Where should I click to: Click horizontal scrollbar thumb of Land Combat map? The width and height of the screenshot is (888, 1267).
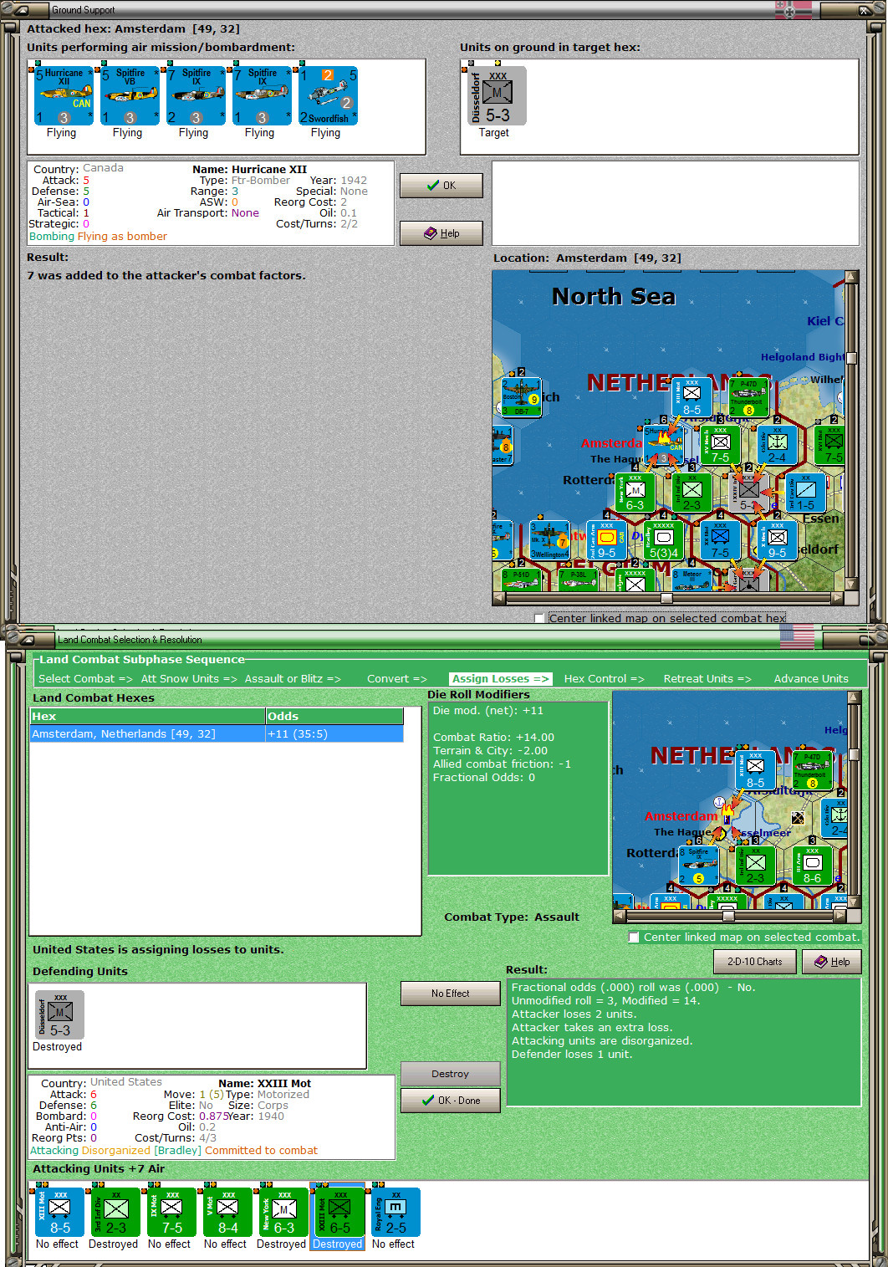tap(728, 916)
